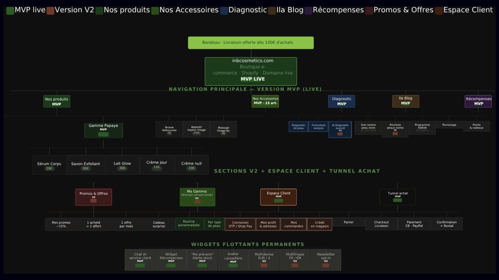Click the Multidevise EUR / $ box
The height and width of the screenshot is (280, 499).
click(264, 260)
